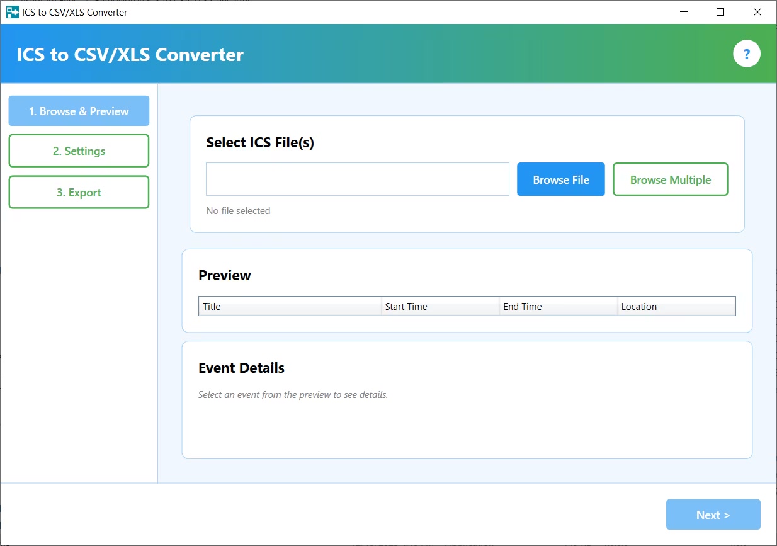This screenshot has height=546, width=777.
Task: Click the banner title ICS to CSV/XLS Converter
Action: pyautogui.click(x=130, y=55)
